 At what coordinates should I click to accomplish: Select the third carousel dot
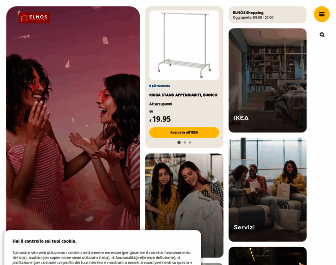tap(190, 142)
